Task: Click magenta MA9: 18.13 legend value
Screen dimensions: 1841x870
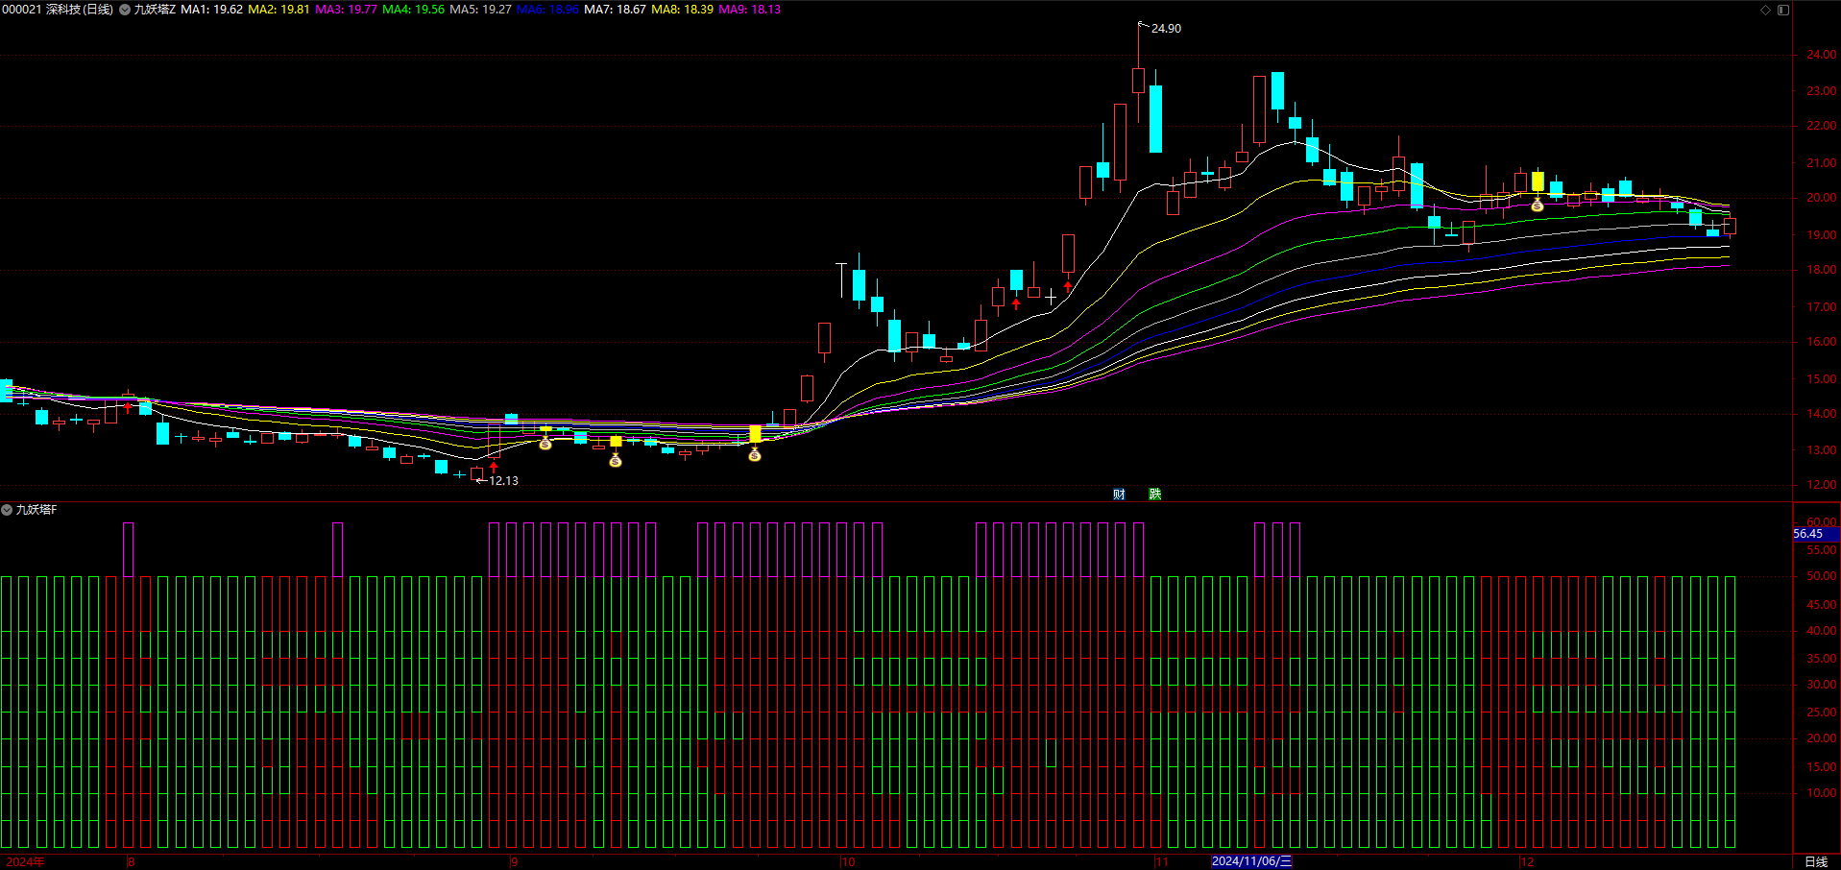Action: (749, 10)
